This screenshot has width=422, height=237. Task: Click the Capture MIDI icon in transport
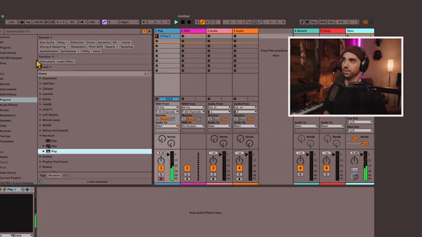click(x=213, y=22)
